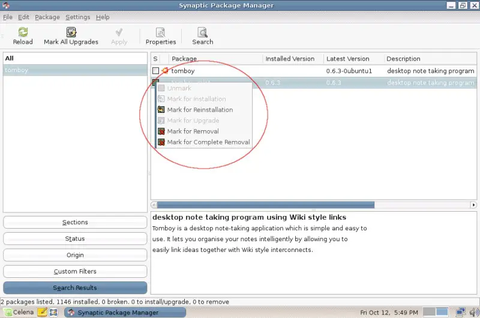Select the tomboy search entry in left list
The image size is (480, 318).
[x=75, y=70]
